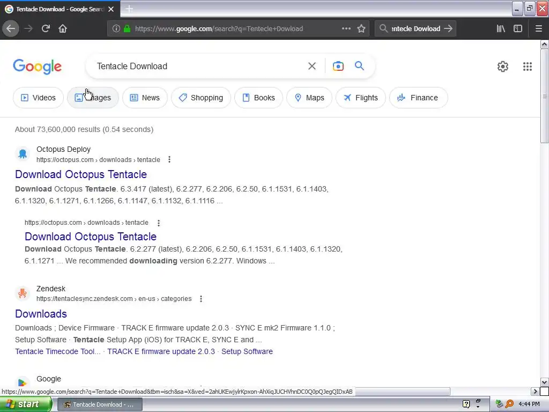Open Zendesk Downloads result
The width and height of the screenshot is (549, 412).
[41, 313]
